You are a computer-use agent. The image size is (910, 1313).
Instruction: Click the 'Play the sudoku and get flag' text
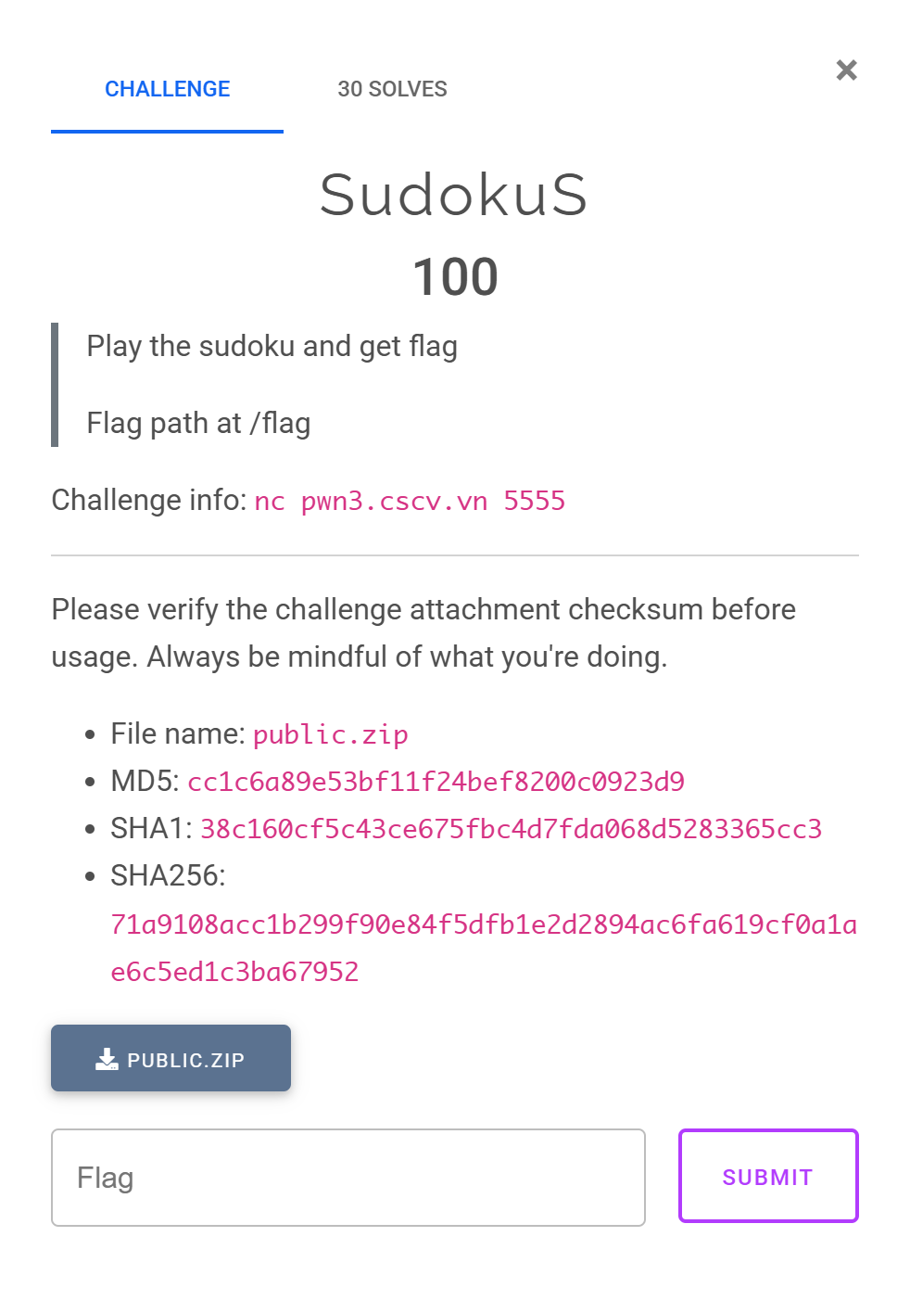(x=272, y=346)
